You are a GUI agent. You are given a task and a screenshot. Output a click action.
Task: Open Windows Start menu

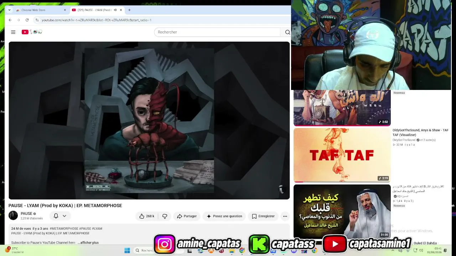point(127,250)
